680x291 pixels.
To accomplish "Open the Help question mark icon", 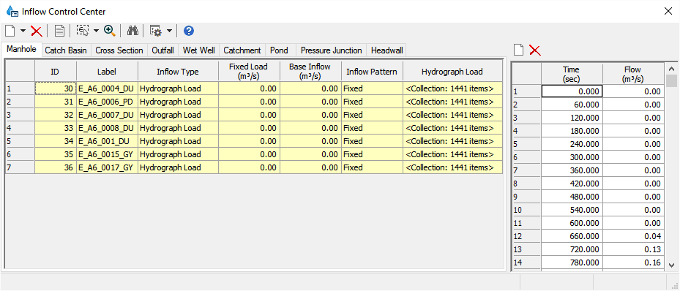I will pyautogui.click(x=189, y=31).
